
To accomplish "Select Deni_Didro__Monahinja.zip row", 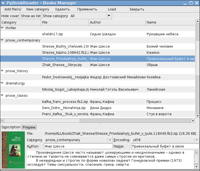I will click(98, 108).
